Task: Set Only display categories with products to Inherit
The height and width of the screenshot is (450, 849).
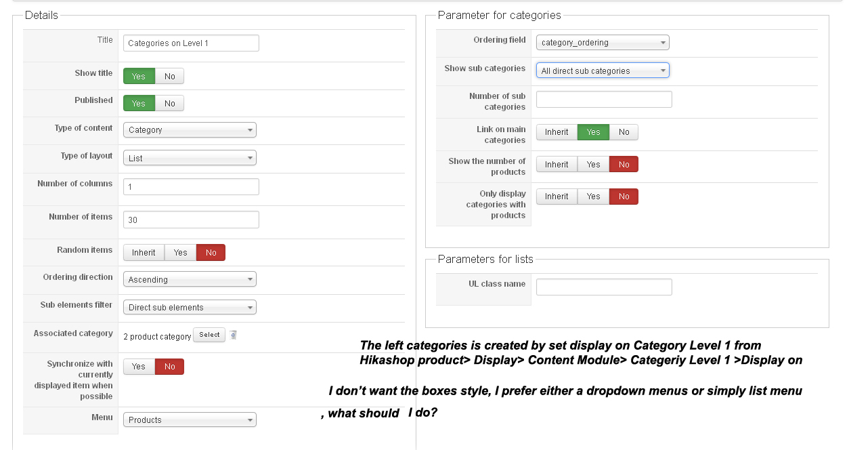Action: tap(557, 197)
